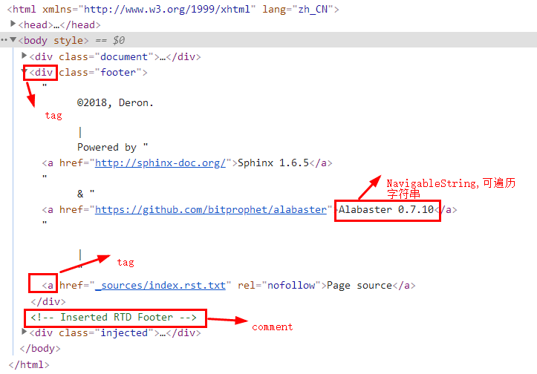The height and width of the screenshot is (374, 537).
Task: Select the Inserted RTD Footer comment node
Action: click(114, 317)
